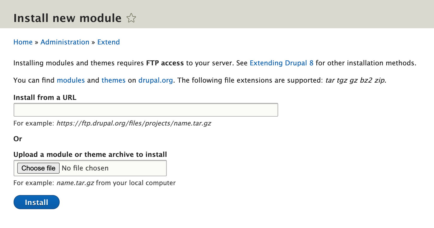Viewport: 434px width, 228px height.
Task: Navigate to Home via breadcrumb
Action: coord(23,42)
